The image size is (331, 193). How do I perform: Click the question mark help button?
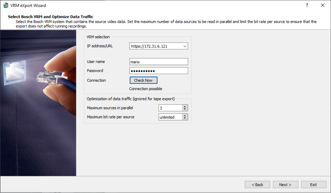point(307,5)
